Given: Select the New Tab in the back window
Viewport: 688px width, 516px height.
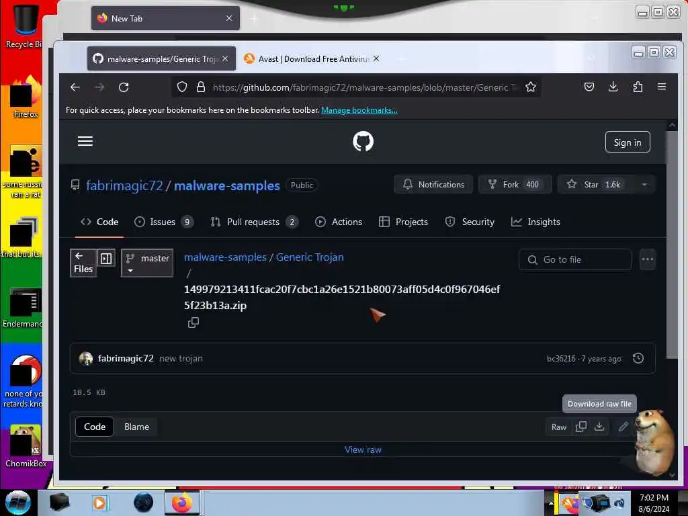Looking at the screenshot, I should pos(165,18).
